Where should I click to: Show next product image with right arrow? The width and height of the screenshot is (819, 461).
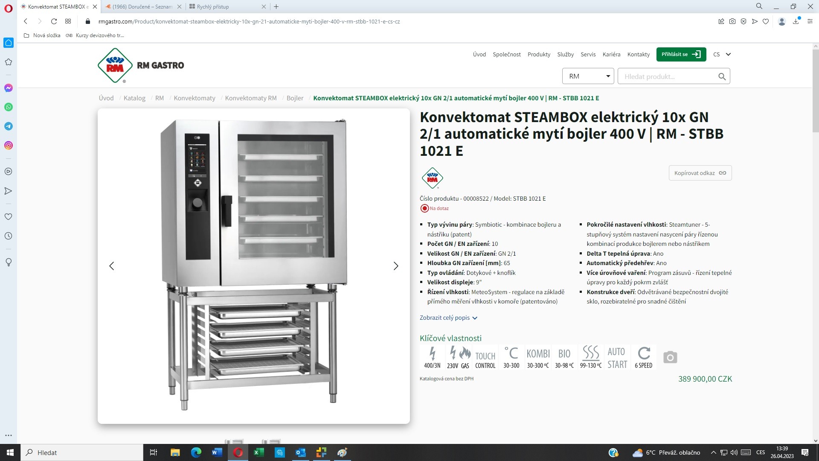tap(395, 266)
